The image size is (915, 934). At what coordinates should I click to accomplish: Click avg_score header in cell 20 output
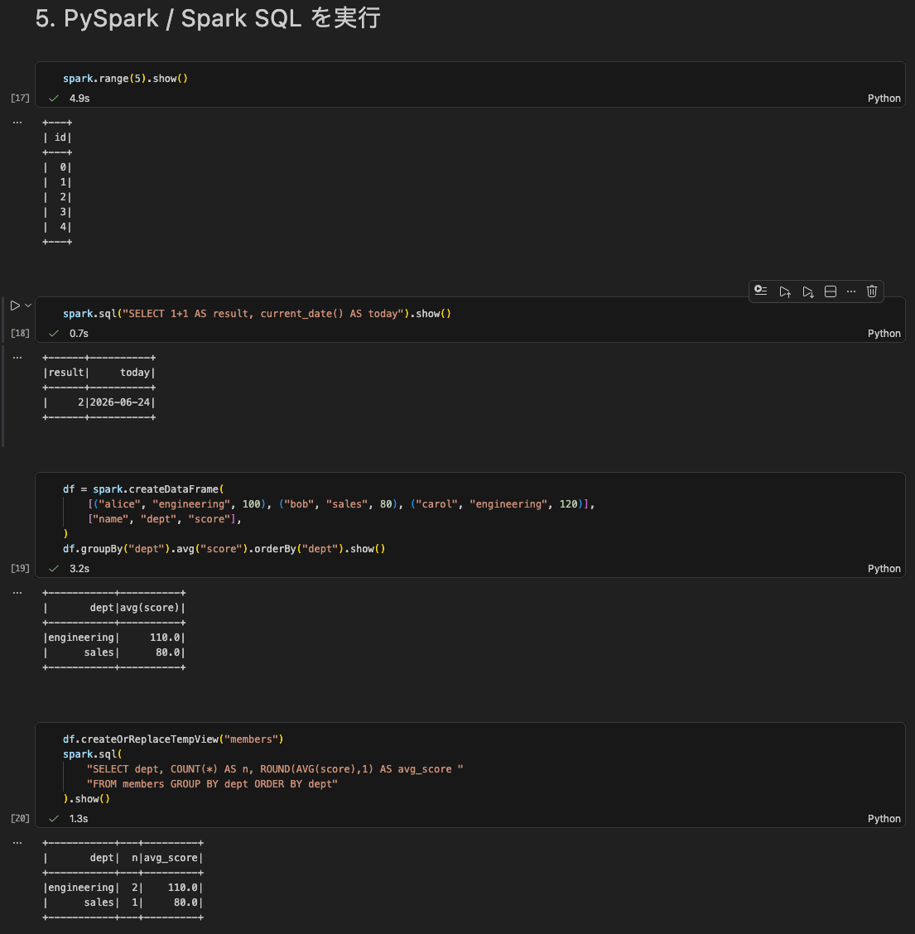[x=171, y=859]
